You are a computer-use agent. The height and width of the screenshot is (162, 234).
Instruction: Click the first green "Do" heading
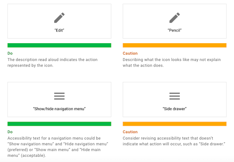pos(10,53)
